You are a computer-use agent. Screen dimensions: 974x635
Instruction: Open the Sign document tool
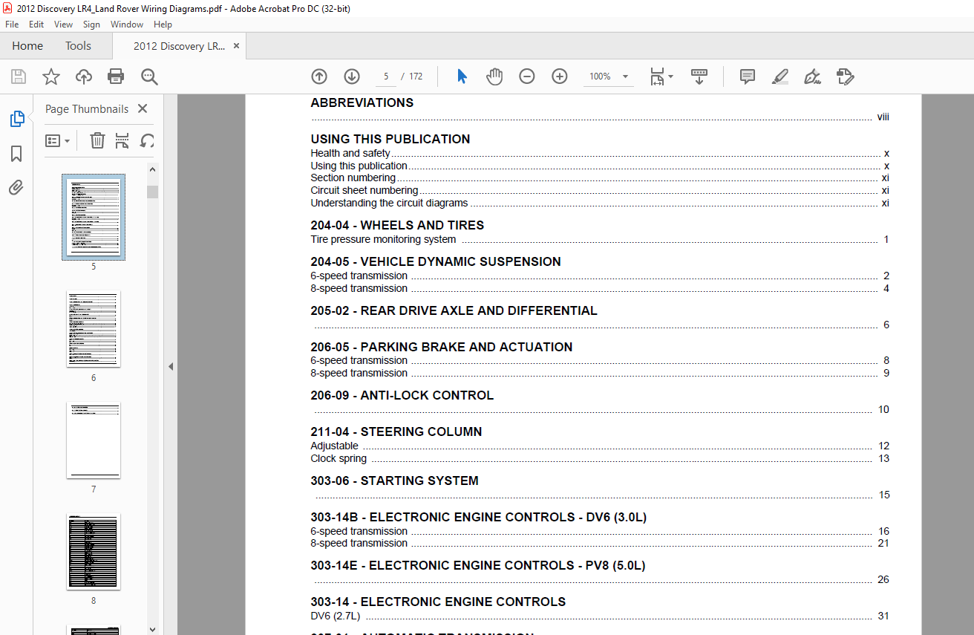(812, 76)
